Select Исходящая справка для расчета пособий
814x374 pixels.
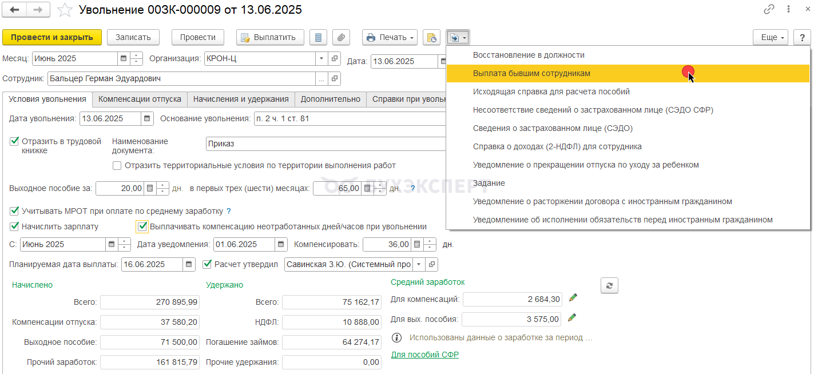(x=628, y=91)
